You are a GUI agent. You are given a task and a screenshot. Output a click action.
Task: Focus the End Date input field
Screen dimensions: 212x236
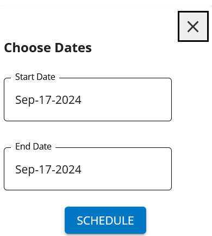88,169
